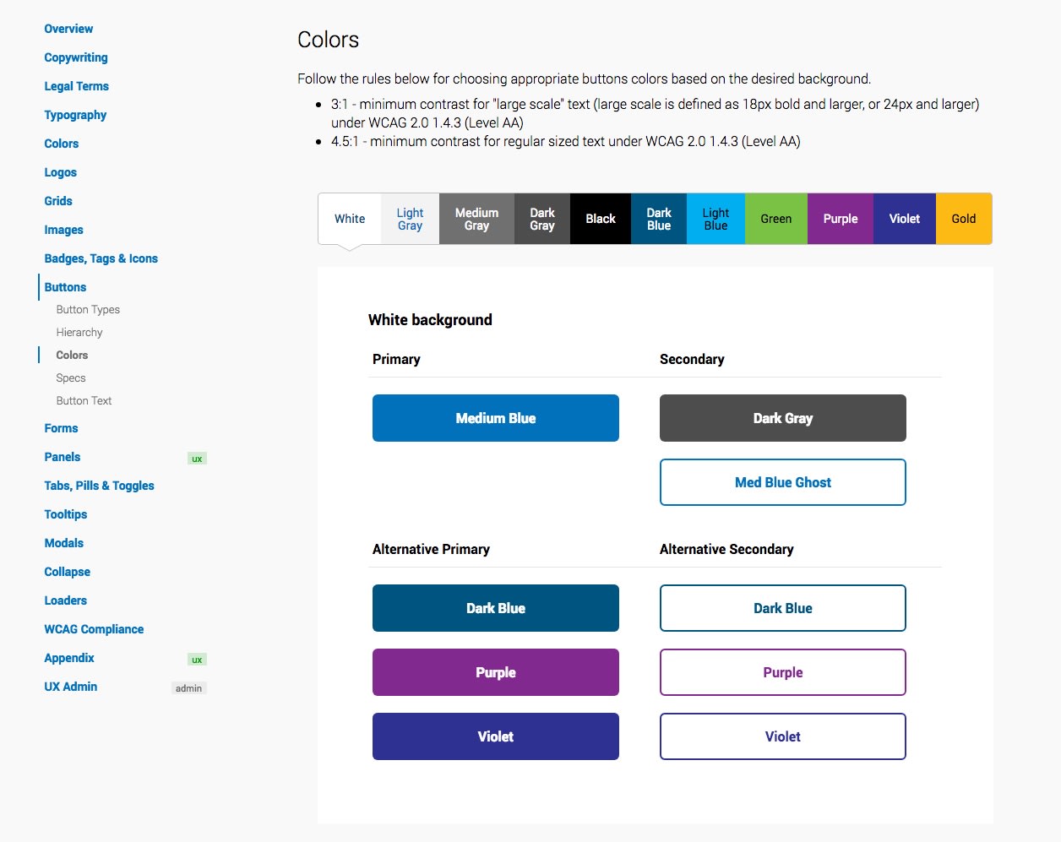The width and height of the screenshot is (1061, 842).
Task: Open the Button Text sub-item
Action: (84, 401)
